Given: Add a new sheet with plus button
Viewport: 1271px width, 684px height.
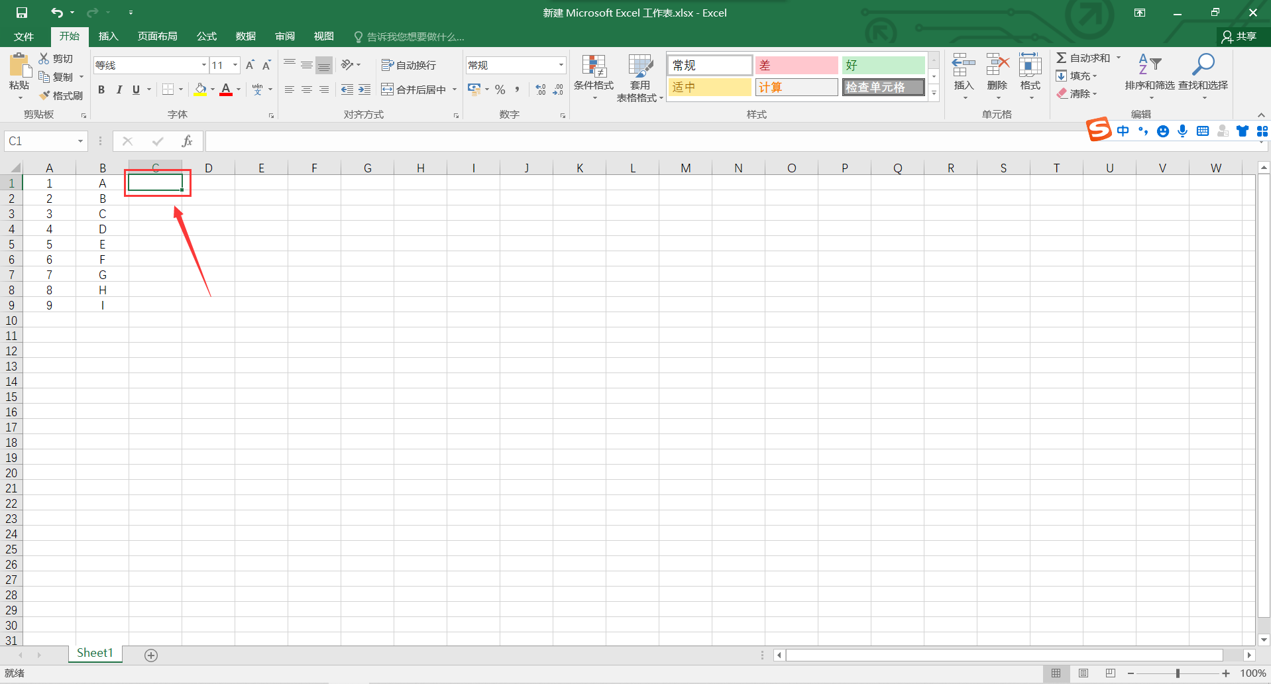Looking at the screenshot, I should click(x=151, y=655).
